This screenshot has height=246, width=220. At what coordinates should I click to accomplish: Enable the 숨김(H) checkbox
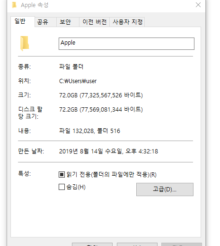click(x=62, y=187)
